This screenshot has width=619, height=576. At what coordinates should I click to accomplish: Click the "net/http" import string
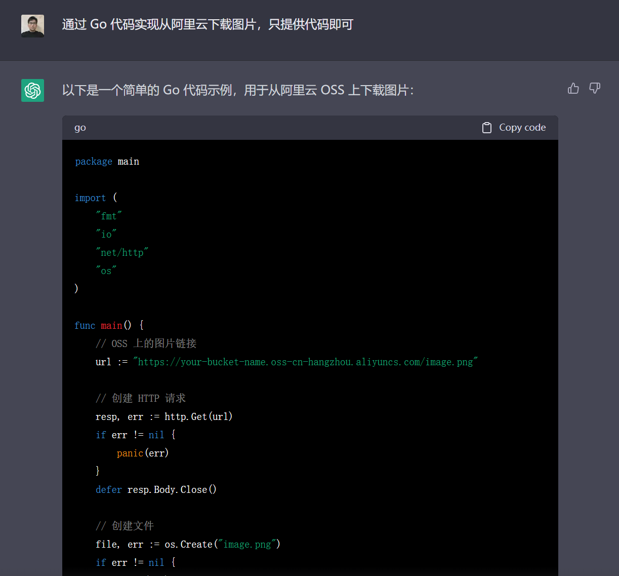coord(122,252)
